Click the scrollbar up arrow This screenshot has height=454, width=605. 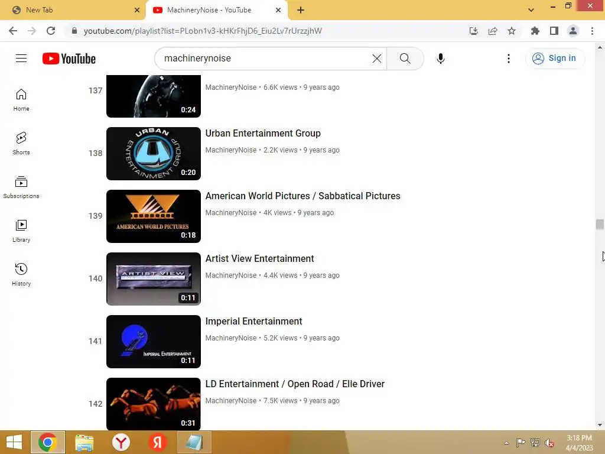600,47
